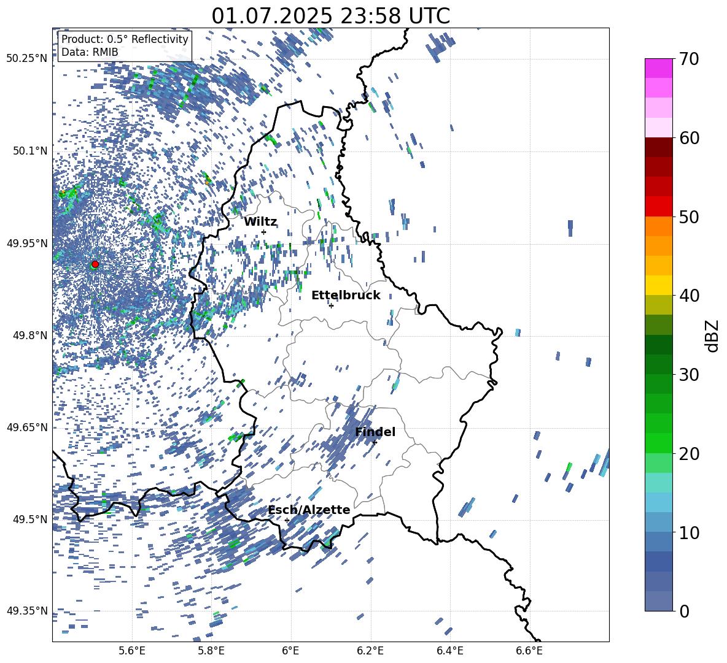Click the cross marker below Findel
The height and width of the screenshot is (663, 727).
click(375, 442)
